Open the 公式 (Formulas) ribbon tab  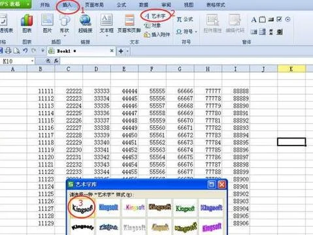pyautogui.click(x=122, y=5)
